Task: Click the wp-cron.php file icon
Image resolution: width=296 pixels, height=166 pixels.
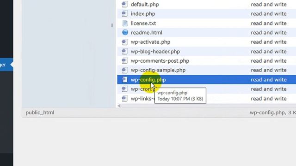Action: [x=124, y=89]
